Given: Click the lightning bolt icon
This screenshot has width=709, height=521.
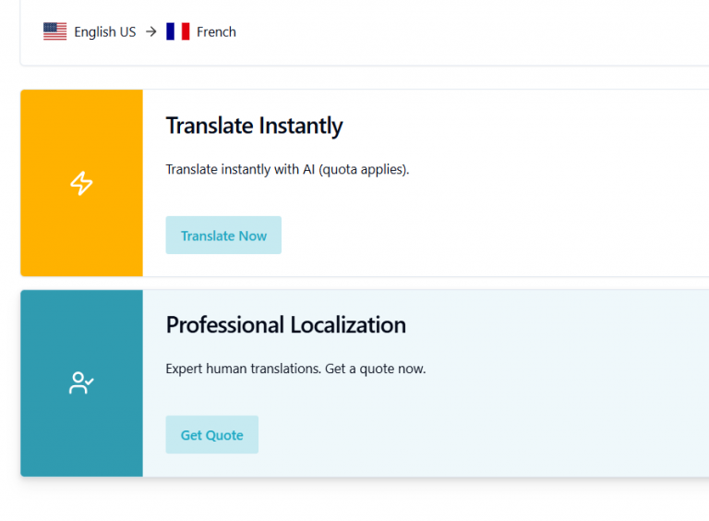Looking at the screenshot, I should point(81,183).
